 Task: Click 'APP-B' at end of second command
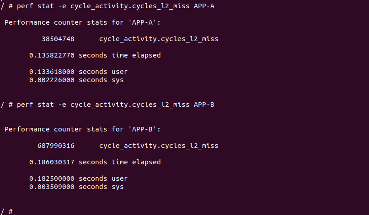pyautogui.click(x=204, y=105)
